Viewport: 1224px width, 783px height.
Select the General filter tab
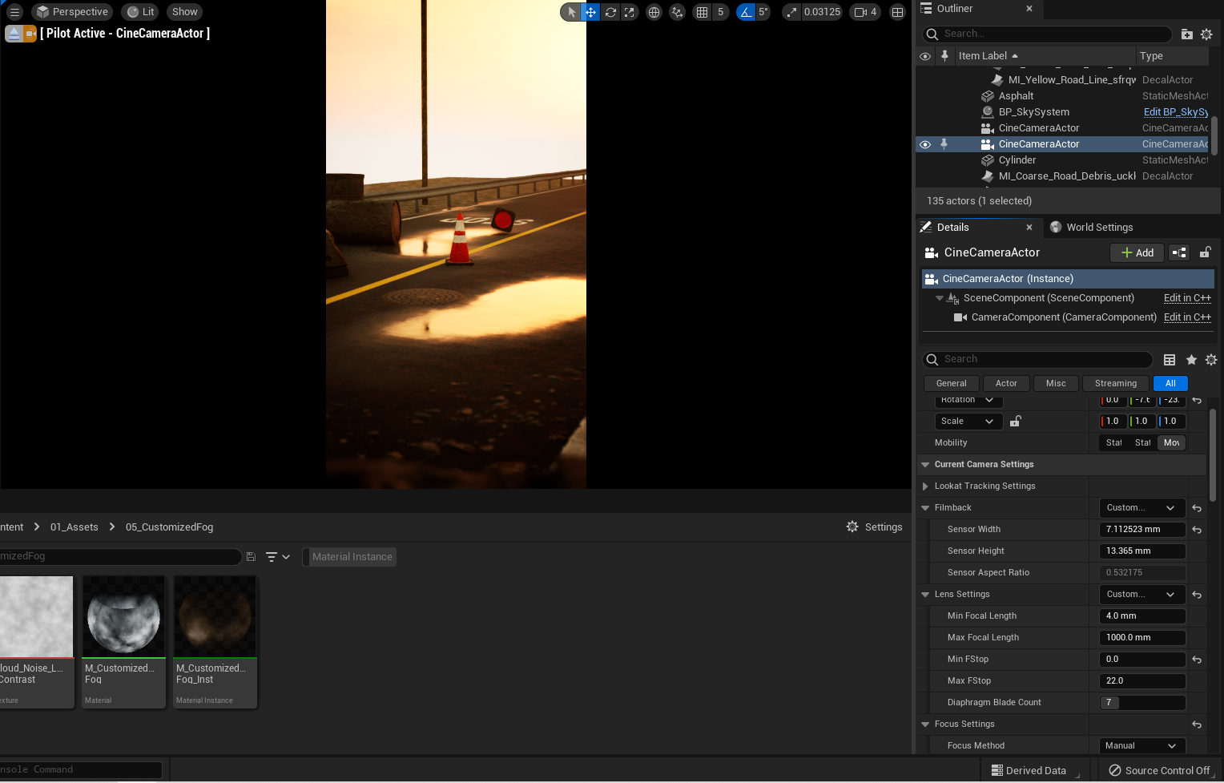click(x=952, y=383)
